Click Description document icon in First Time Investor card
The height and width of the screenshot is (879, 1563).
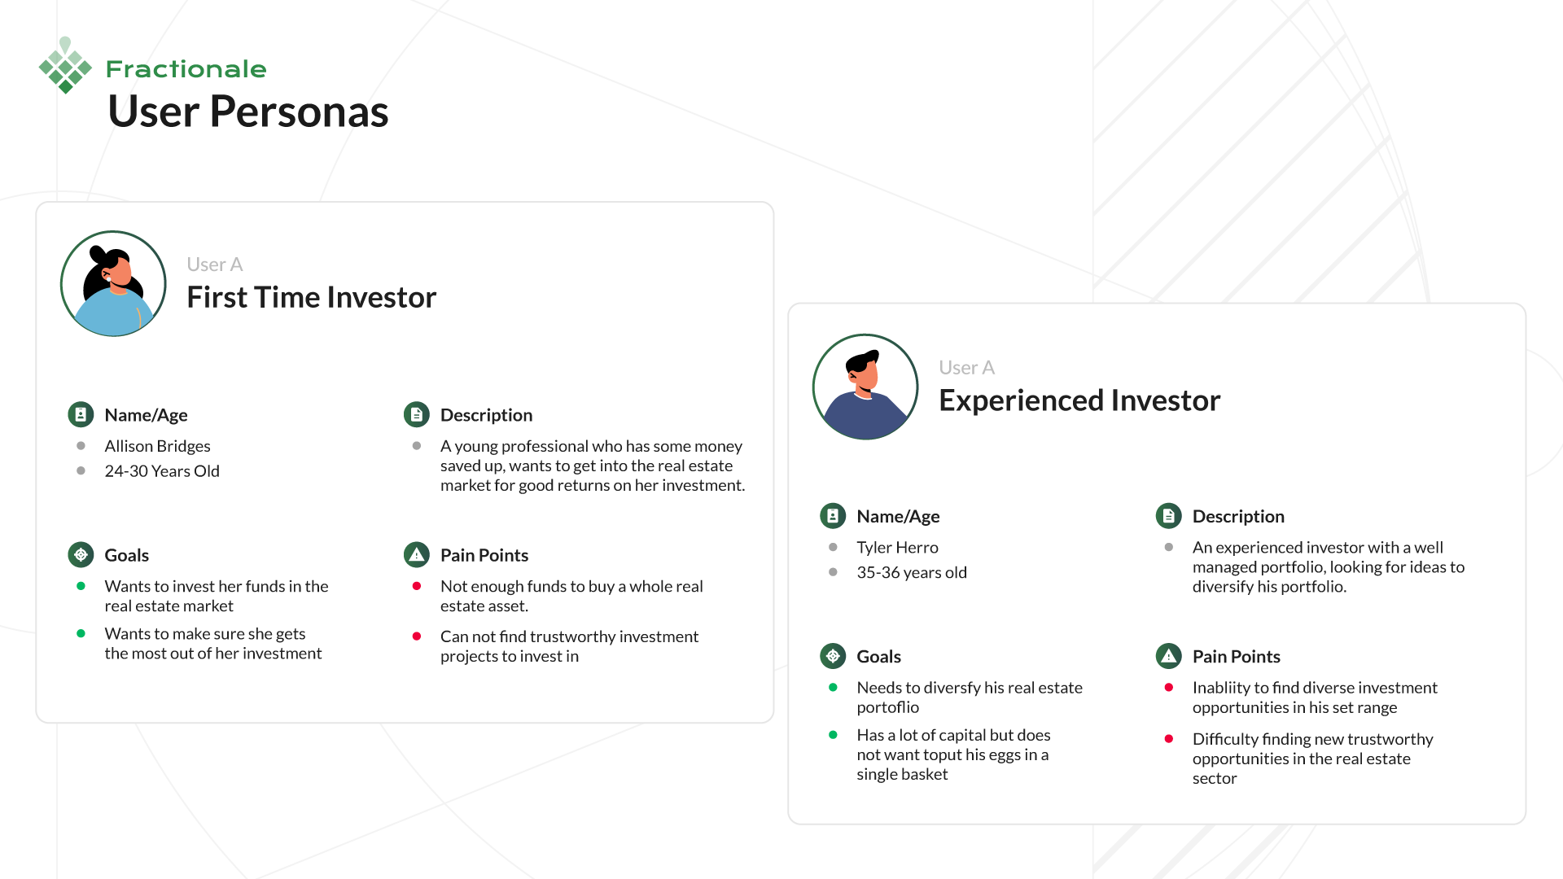click(416, 415)
